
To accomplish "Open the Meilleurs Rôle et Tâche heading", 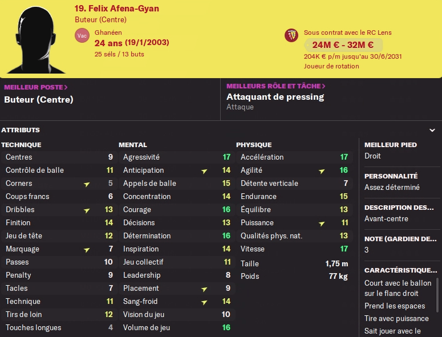I will pyautogui.click(x=275, y=86).
